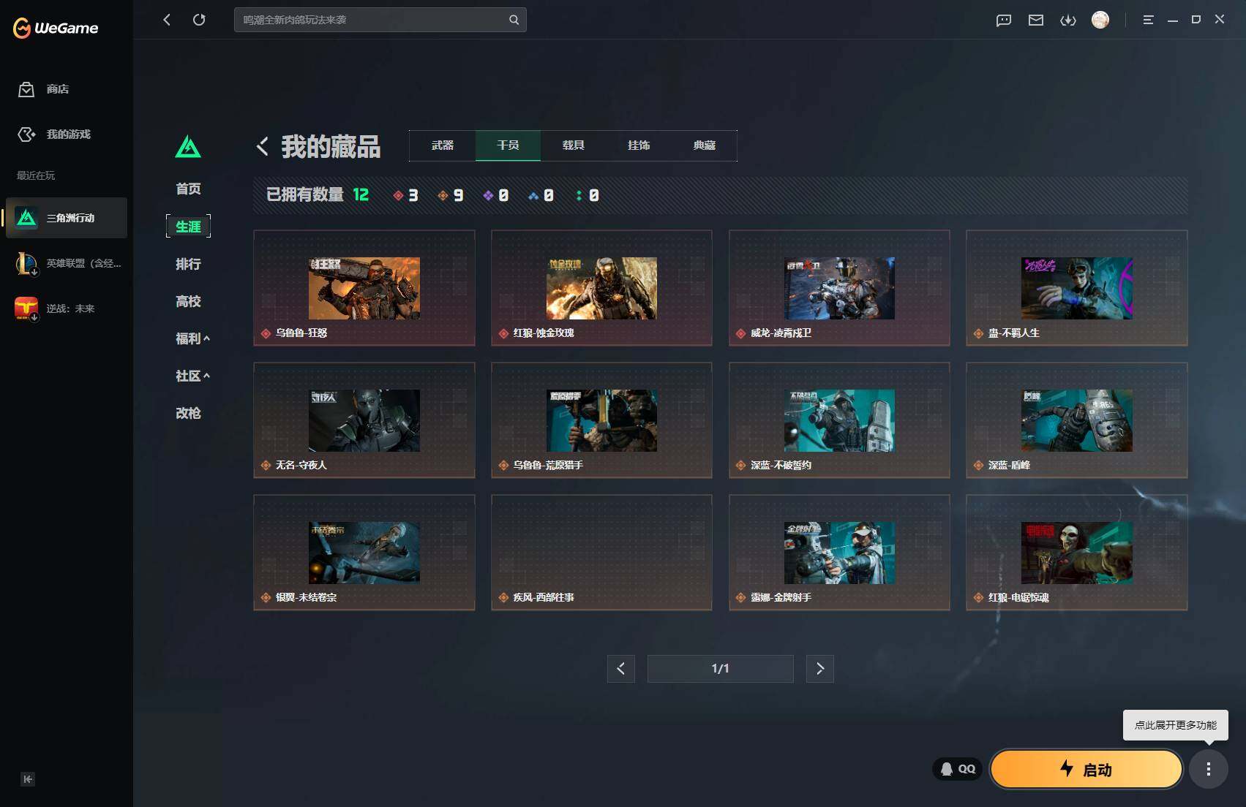Viewport: 1246px width, 807px height.
Task: Collapse the left sidebar
Action: 27,779
